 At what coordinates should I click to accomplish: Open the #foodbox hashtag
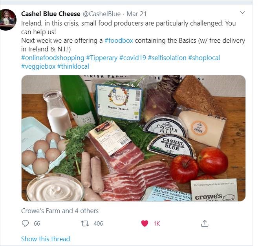click(x=119, y=40)
